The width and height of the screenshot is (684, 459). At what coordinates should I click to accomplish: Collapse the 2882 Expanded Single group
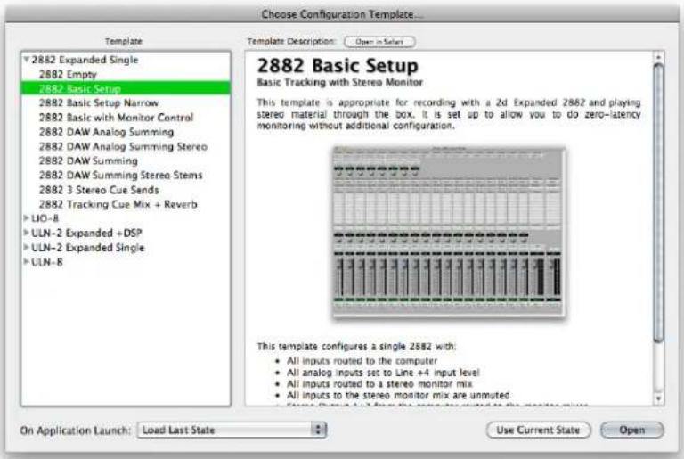click(x=27, y=59)
